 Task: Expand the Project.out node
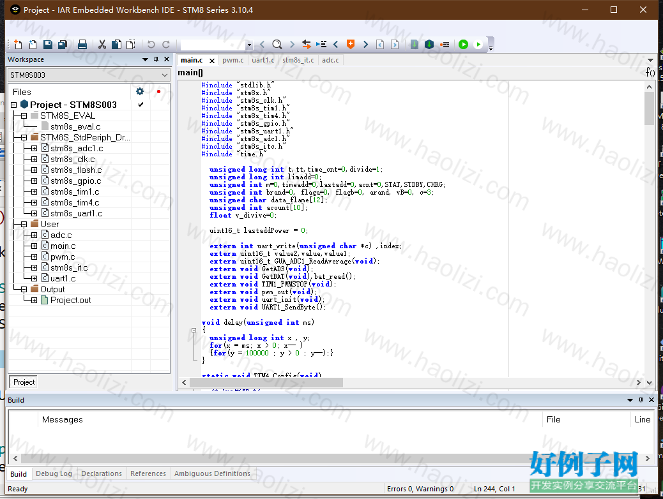(x=34, y=300)
